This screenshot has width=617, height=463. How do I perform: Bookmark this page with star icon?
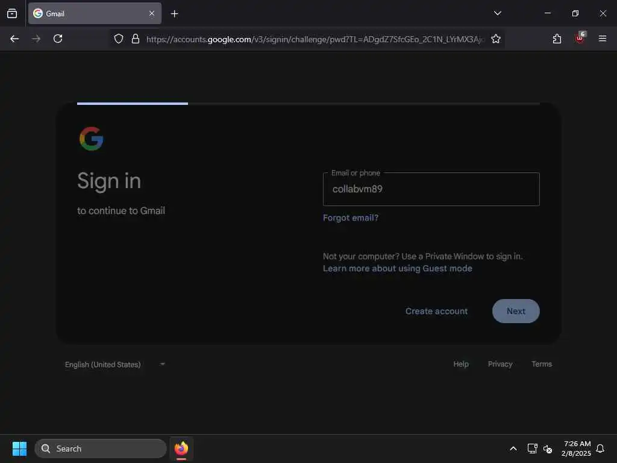point(496,39)
